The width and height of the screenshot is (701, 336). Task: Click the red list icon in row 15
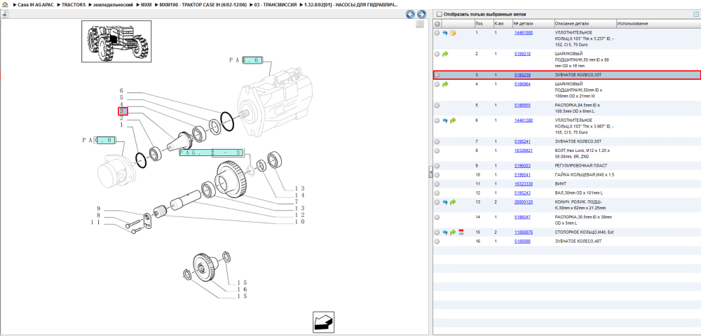point(461,232)
